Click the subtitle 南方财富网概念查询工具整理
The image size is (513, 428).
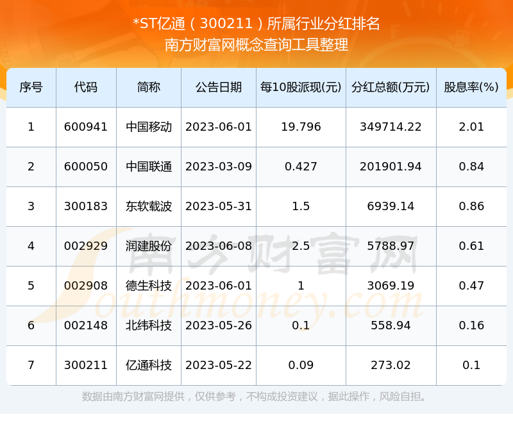256,45
